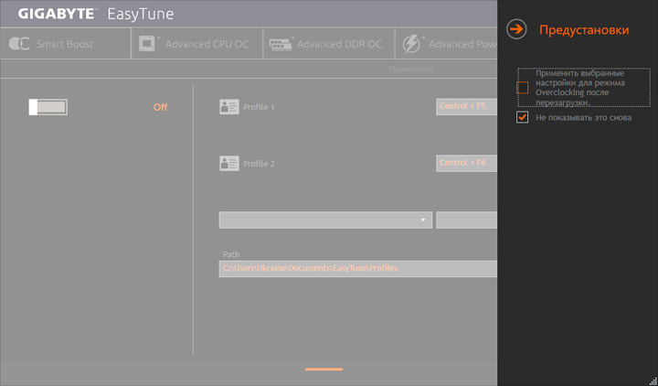
Task: Click the Profile 2 label
Action: (x=259, y=164)
